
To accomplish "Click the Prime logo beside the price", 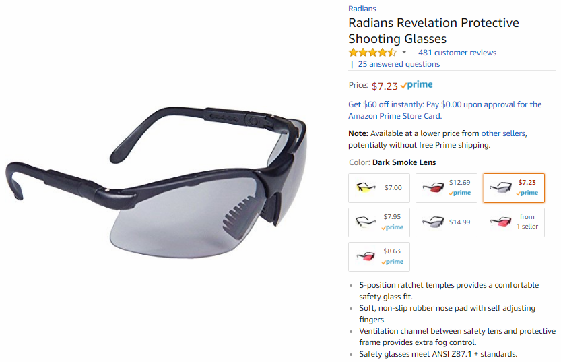I will click(416, 85).
